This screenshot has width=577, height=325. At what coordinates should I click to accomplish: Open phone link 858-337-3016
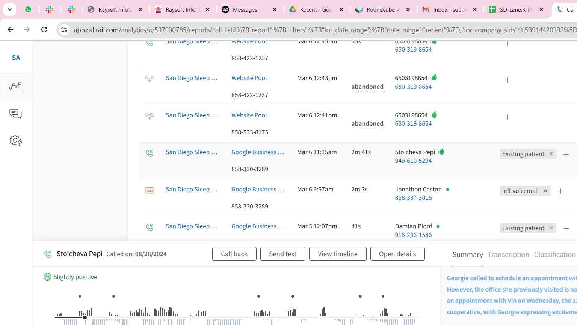pyautogui.click(x=413, y=198)
